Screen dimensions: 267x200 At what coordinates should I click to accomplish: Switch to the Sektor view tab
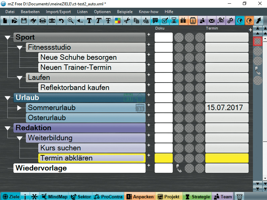tap(81, 197)
